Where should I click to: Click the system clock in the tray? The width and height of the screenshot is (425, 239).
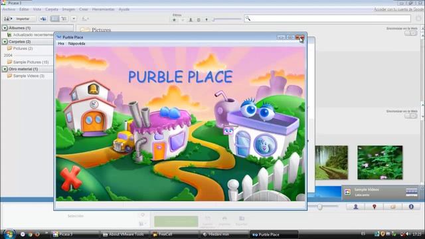point(417,234)
